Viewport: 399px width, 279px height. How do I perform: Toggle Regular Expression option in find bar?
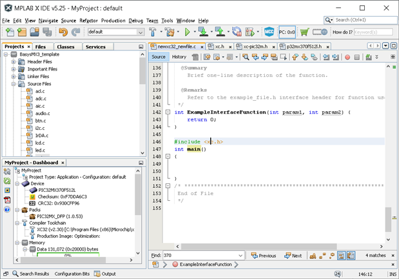[x=332, y=256]
